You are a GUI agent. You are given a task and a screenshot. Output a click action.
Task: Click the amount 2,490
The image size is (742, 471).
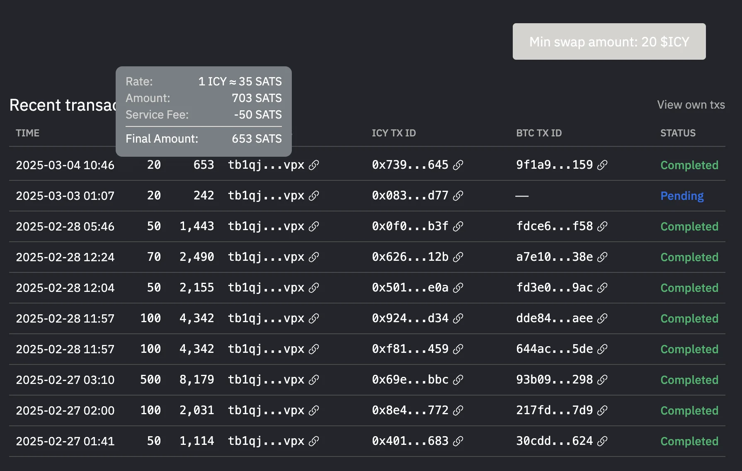[196, 257]
